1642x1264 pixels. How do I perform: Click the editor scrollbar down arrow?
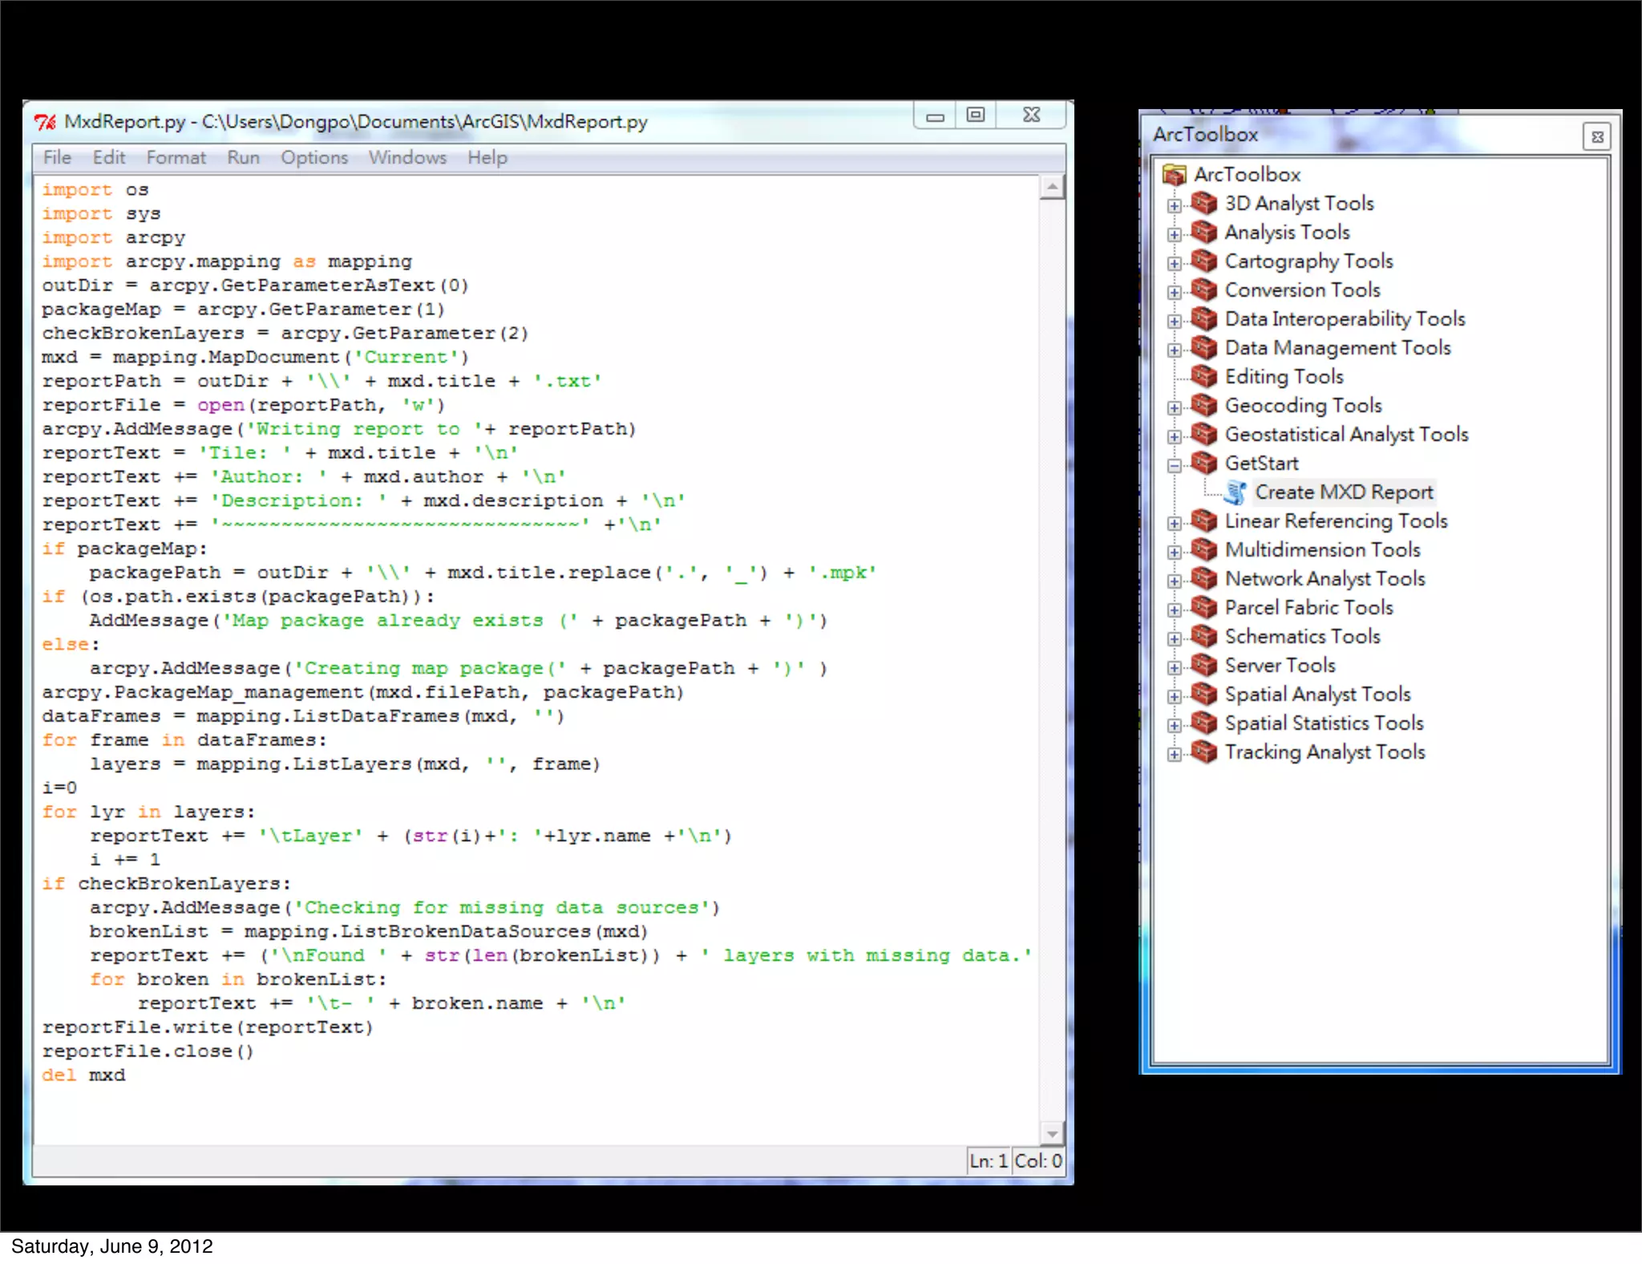(1051, 1133)
